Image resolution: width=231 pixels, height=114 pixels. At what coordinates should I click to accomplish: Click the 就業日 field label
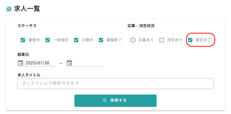click(x=23, y=55)
